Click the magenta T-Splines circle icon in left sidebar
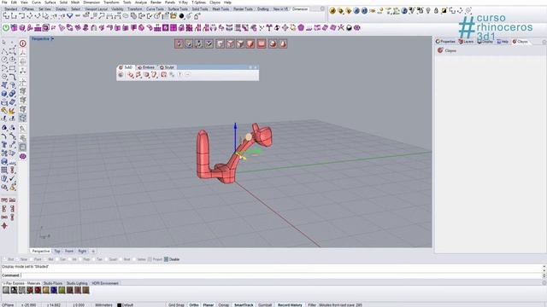The width and height of the screenshot is (547, 307). point(23,156)
